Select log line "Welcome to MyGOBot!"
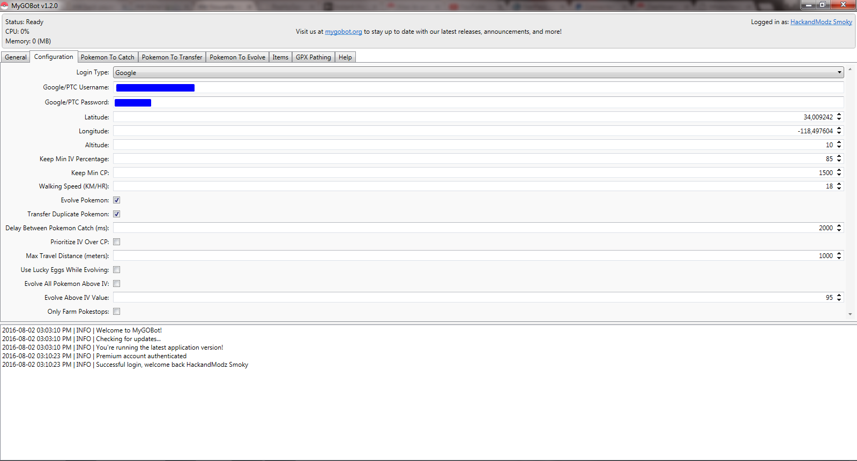 [82, 330]
